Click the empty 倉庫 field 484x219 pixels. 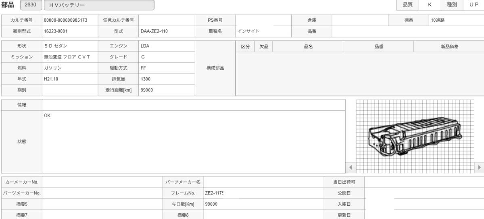360,20
